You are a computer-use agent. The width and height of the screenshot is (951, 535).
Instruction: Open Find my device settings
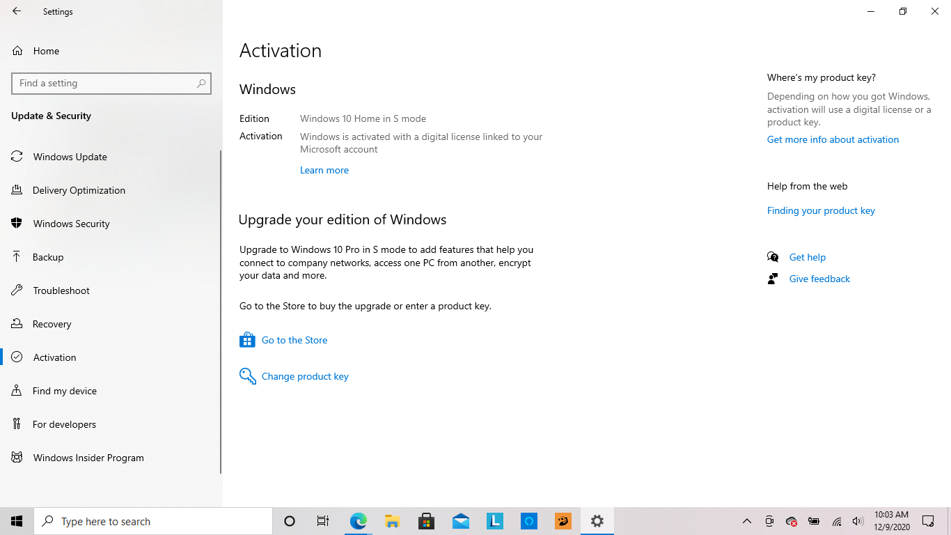[111, 391]
